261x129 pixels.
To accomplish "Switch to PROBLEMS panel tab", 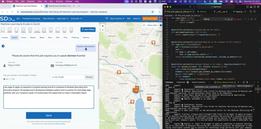I will pos(182,82).
